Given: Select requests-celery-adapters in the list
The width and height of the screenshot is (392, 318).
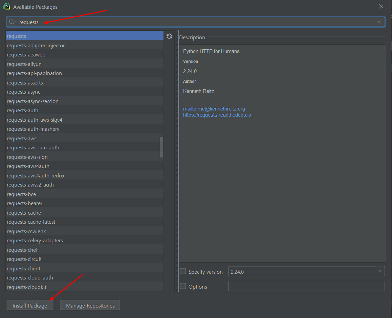Looking at the screenshot, I should click(85, 241).
